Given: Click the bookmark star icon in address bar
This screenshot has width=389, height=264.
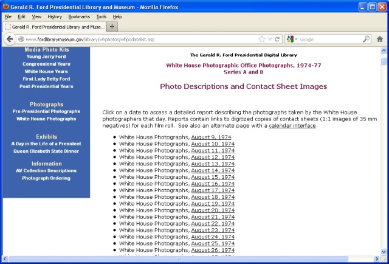Looking at the screenshot, I should 262,40.
